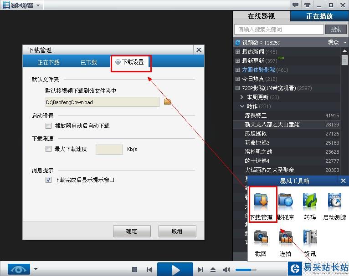
Task: Click the video list scrollbar thumb
Action: tap(344, 60)
